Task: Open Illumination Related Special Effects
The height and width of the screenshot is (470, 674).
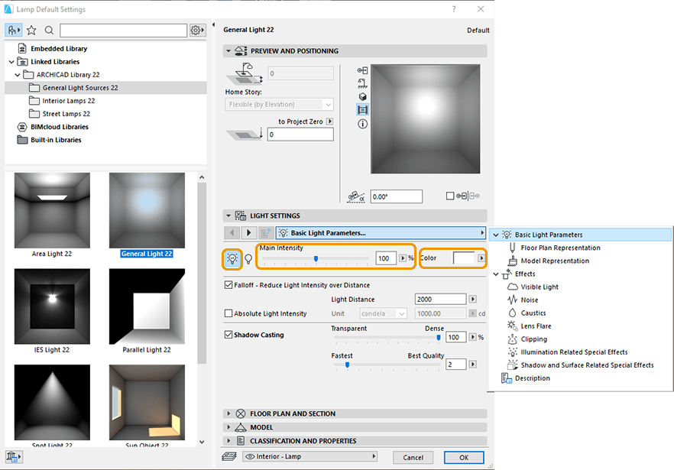Action: tap(574, 352)
